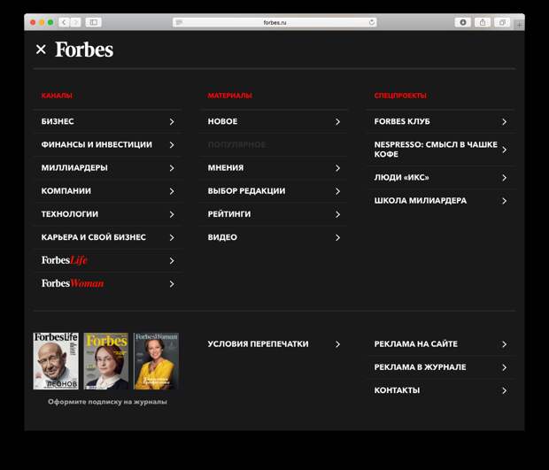Open the Технологии channel
Image resolution: width=549 pixels, height=470 pixels.
pyautogui.click(x=107, y=214)
